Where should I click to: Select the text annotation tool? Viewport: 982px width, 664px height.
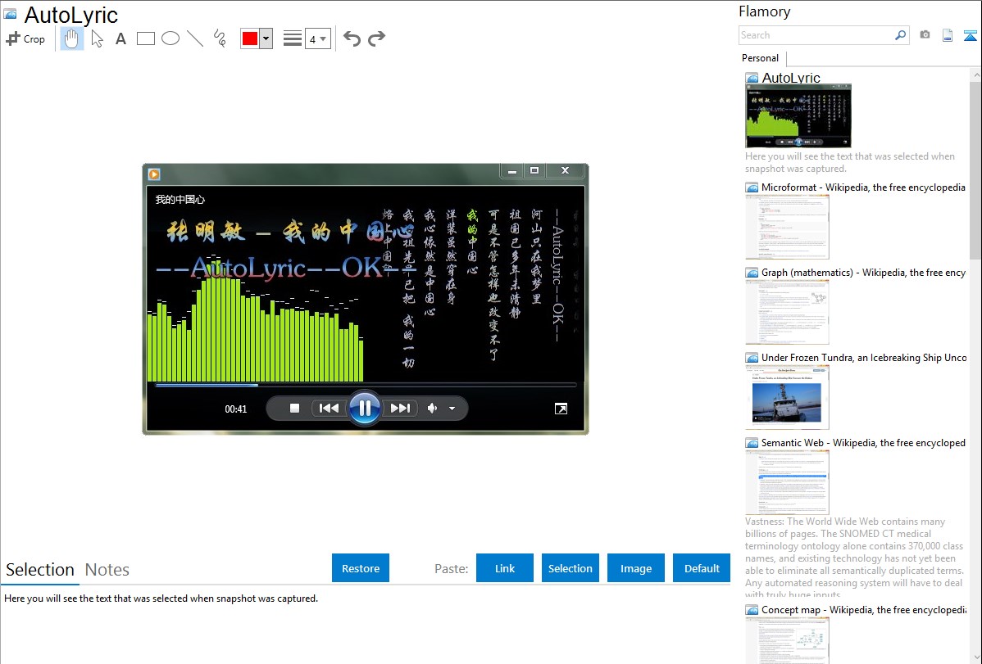point(120,38)
